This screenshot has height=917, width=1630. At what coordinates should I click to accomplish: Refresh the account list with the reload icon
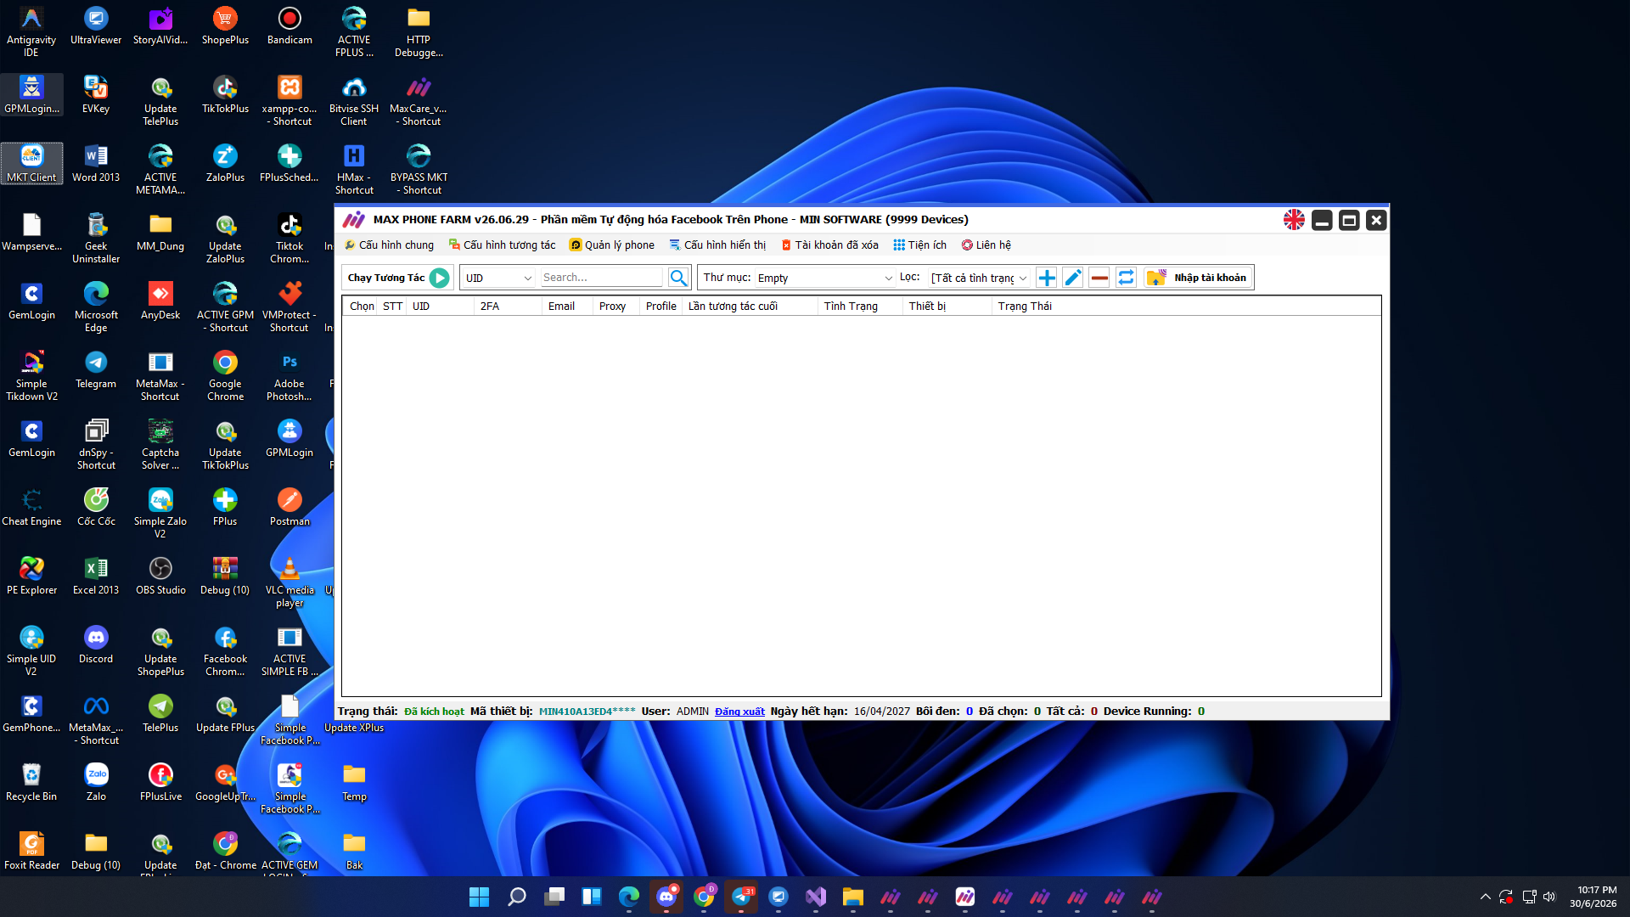pos(1126,278)
